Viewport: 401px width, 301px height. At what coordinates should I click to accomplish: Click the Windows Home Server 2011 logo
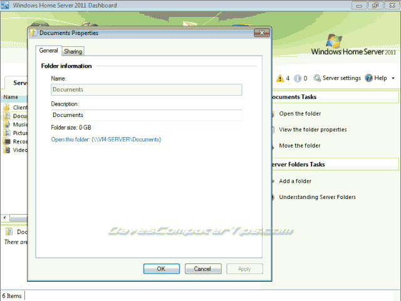click(x=353, y=45)
